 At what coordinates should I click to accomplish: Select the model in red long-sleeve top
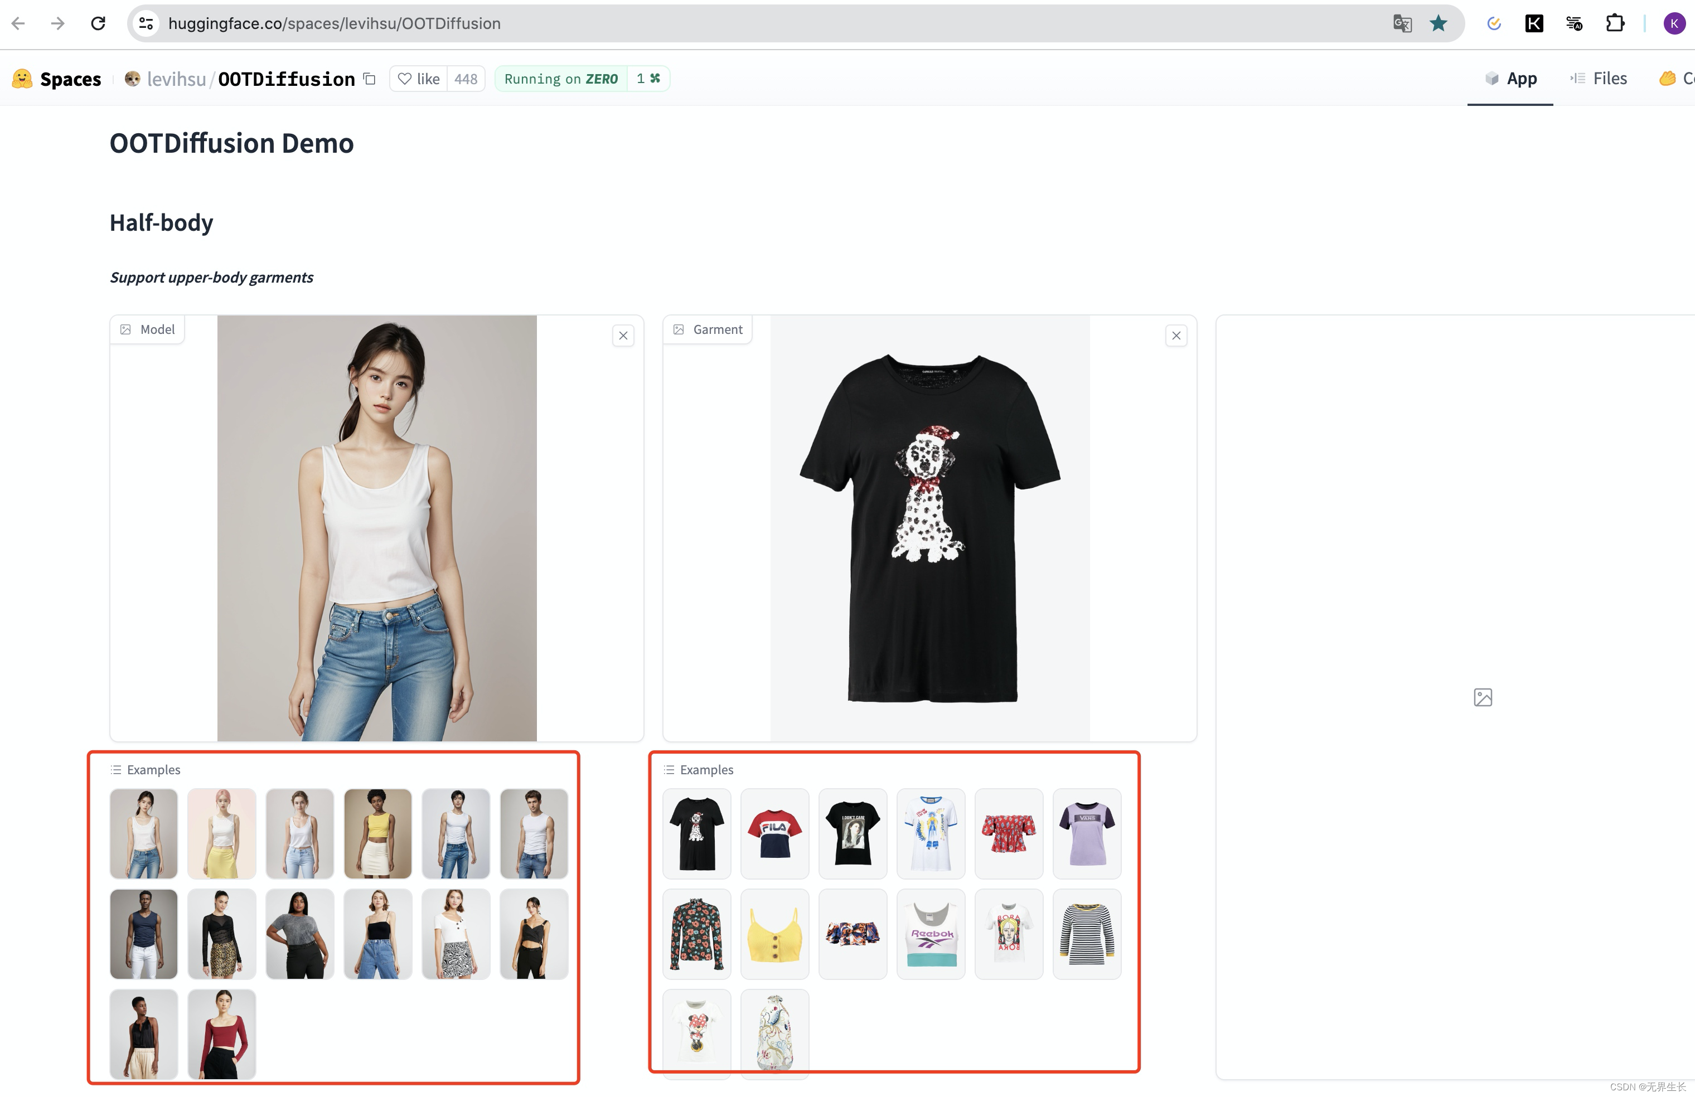point(221,1033)
